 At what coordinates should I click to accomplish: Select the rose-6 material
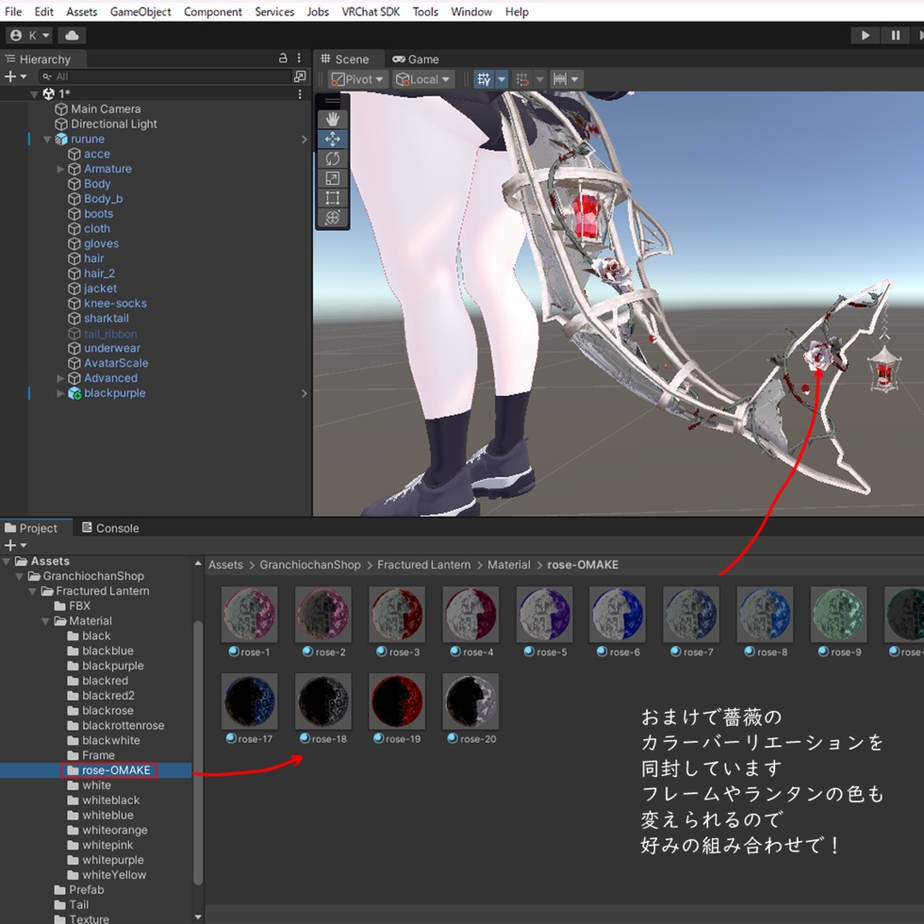pyautogui.click(x=617, y=622)
